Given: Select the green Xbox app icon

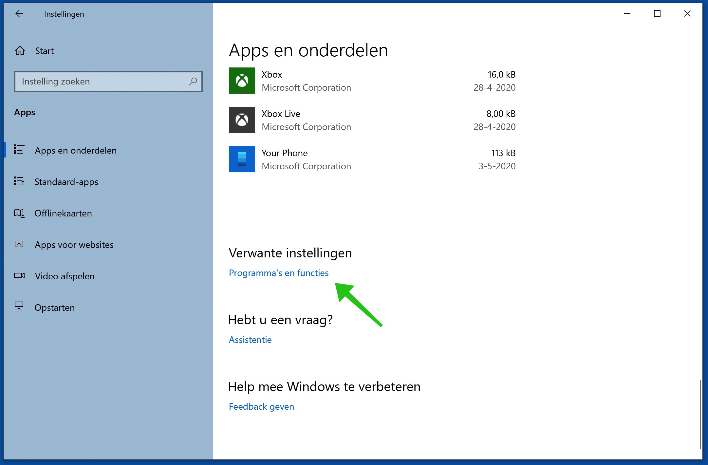Looking at the screenshot, I should (x=242, y=81).
